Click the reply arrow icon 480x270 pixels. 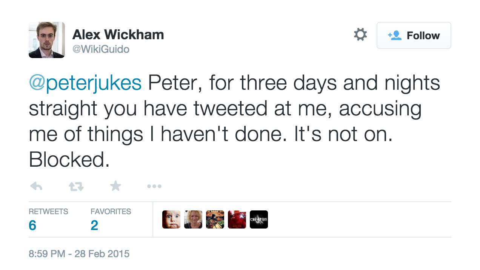(x=36, y=186)
